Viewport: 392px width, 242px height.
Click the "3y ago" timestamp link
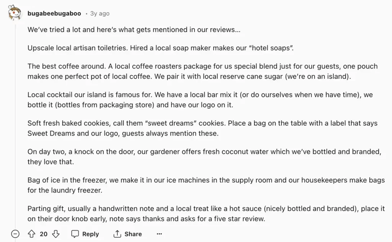(100, 13)
